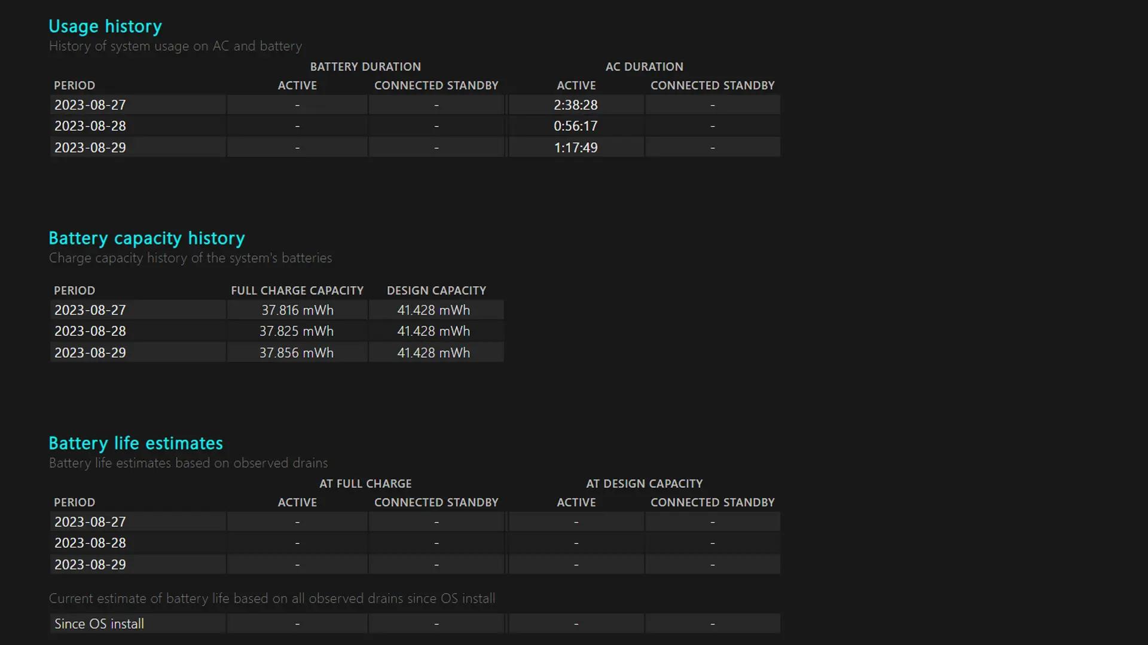
Task: Click design capacity 41.428 mWh for 2023-08-29
Action: click(x=433, y=352)
